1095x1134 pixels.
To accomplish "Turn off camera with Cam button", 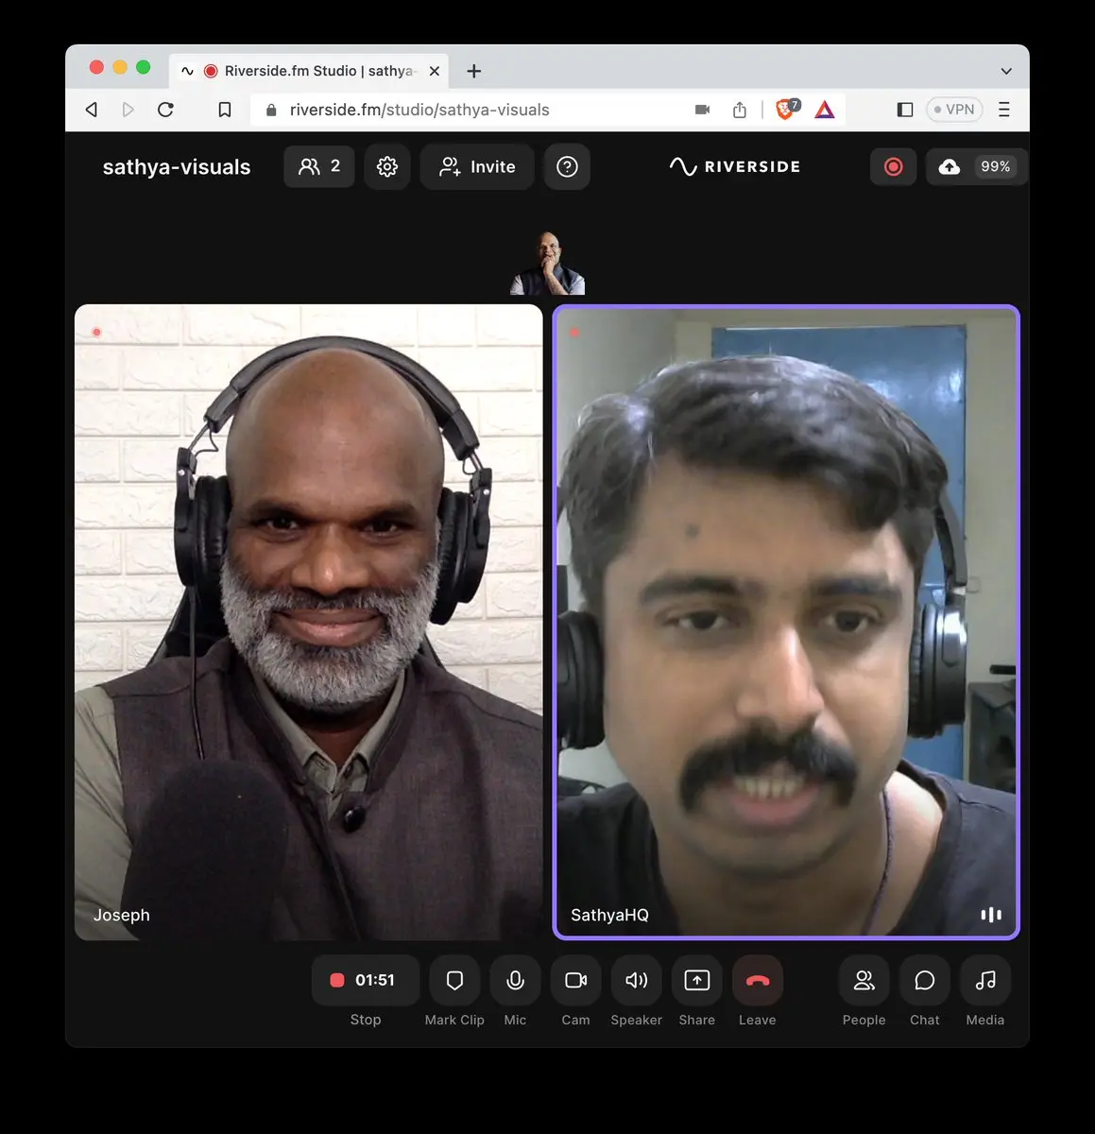I will coord(575,981).
